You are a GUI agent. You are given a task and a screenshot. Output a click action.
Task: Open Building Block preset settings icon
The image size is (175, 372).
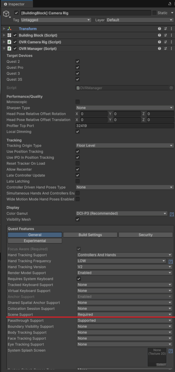click(166, 35)
